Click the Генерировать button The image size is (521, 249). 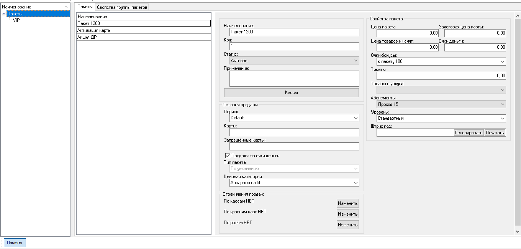click(x=469, y=133)
